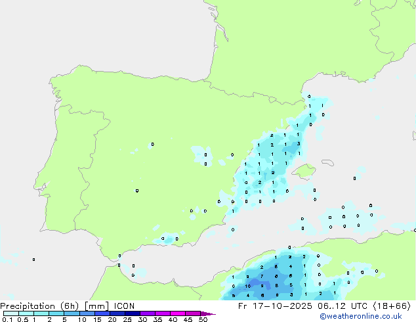Click the 'ICON' model name label
The image size is (416, 322).
pyautogui.click(x=124, y=306)
